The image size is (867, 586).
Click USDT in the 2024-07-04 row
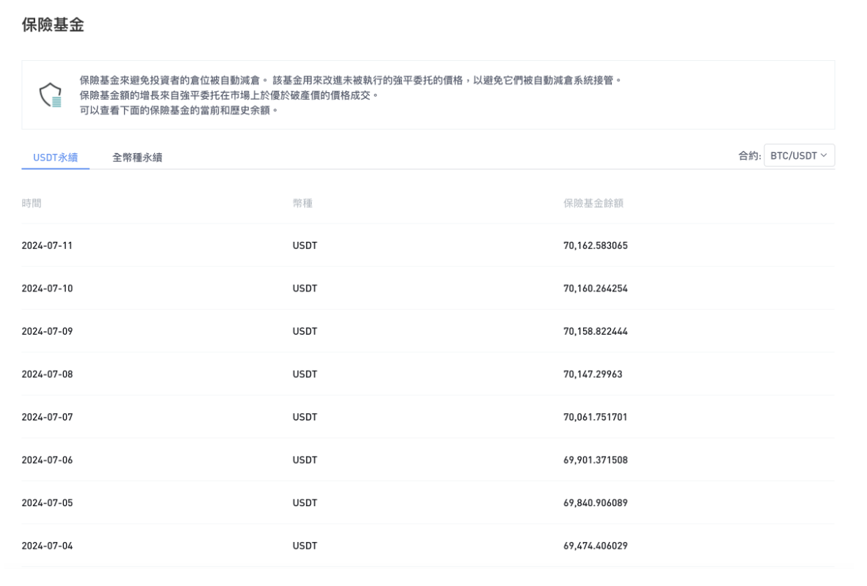coord(304,546)
